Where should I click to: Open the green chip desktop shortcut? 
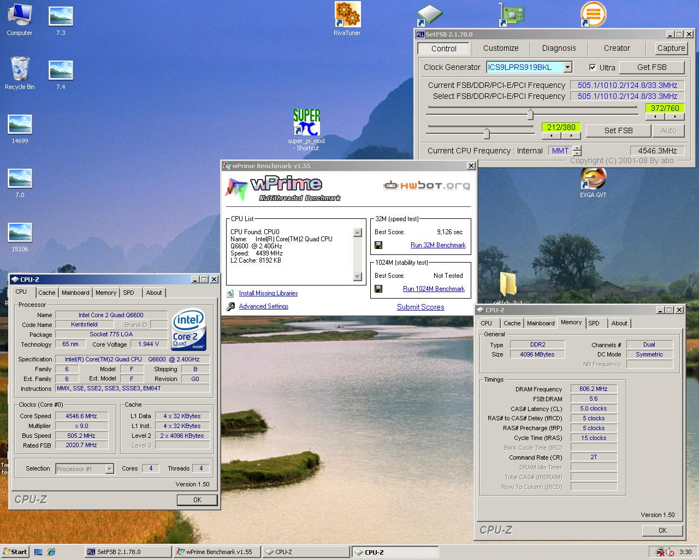click(x=429, y=15)
